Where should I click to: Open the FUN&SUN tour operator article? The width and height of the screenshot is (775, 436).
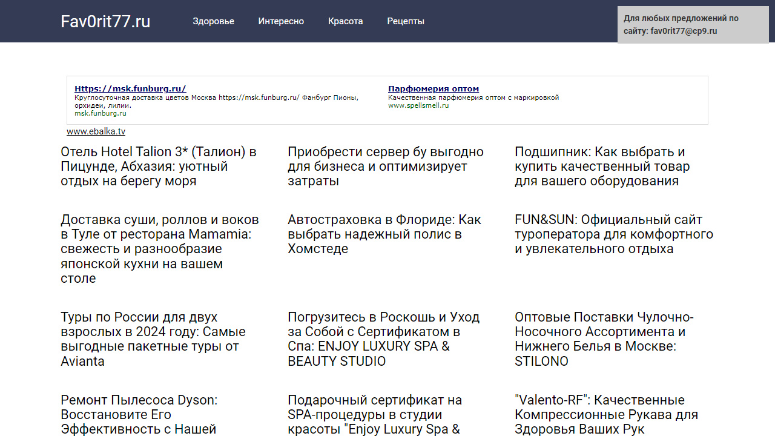pos(613,234)
